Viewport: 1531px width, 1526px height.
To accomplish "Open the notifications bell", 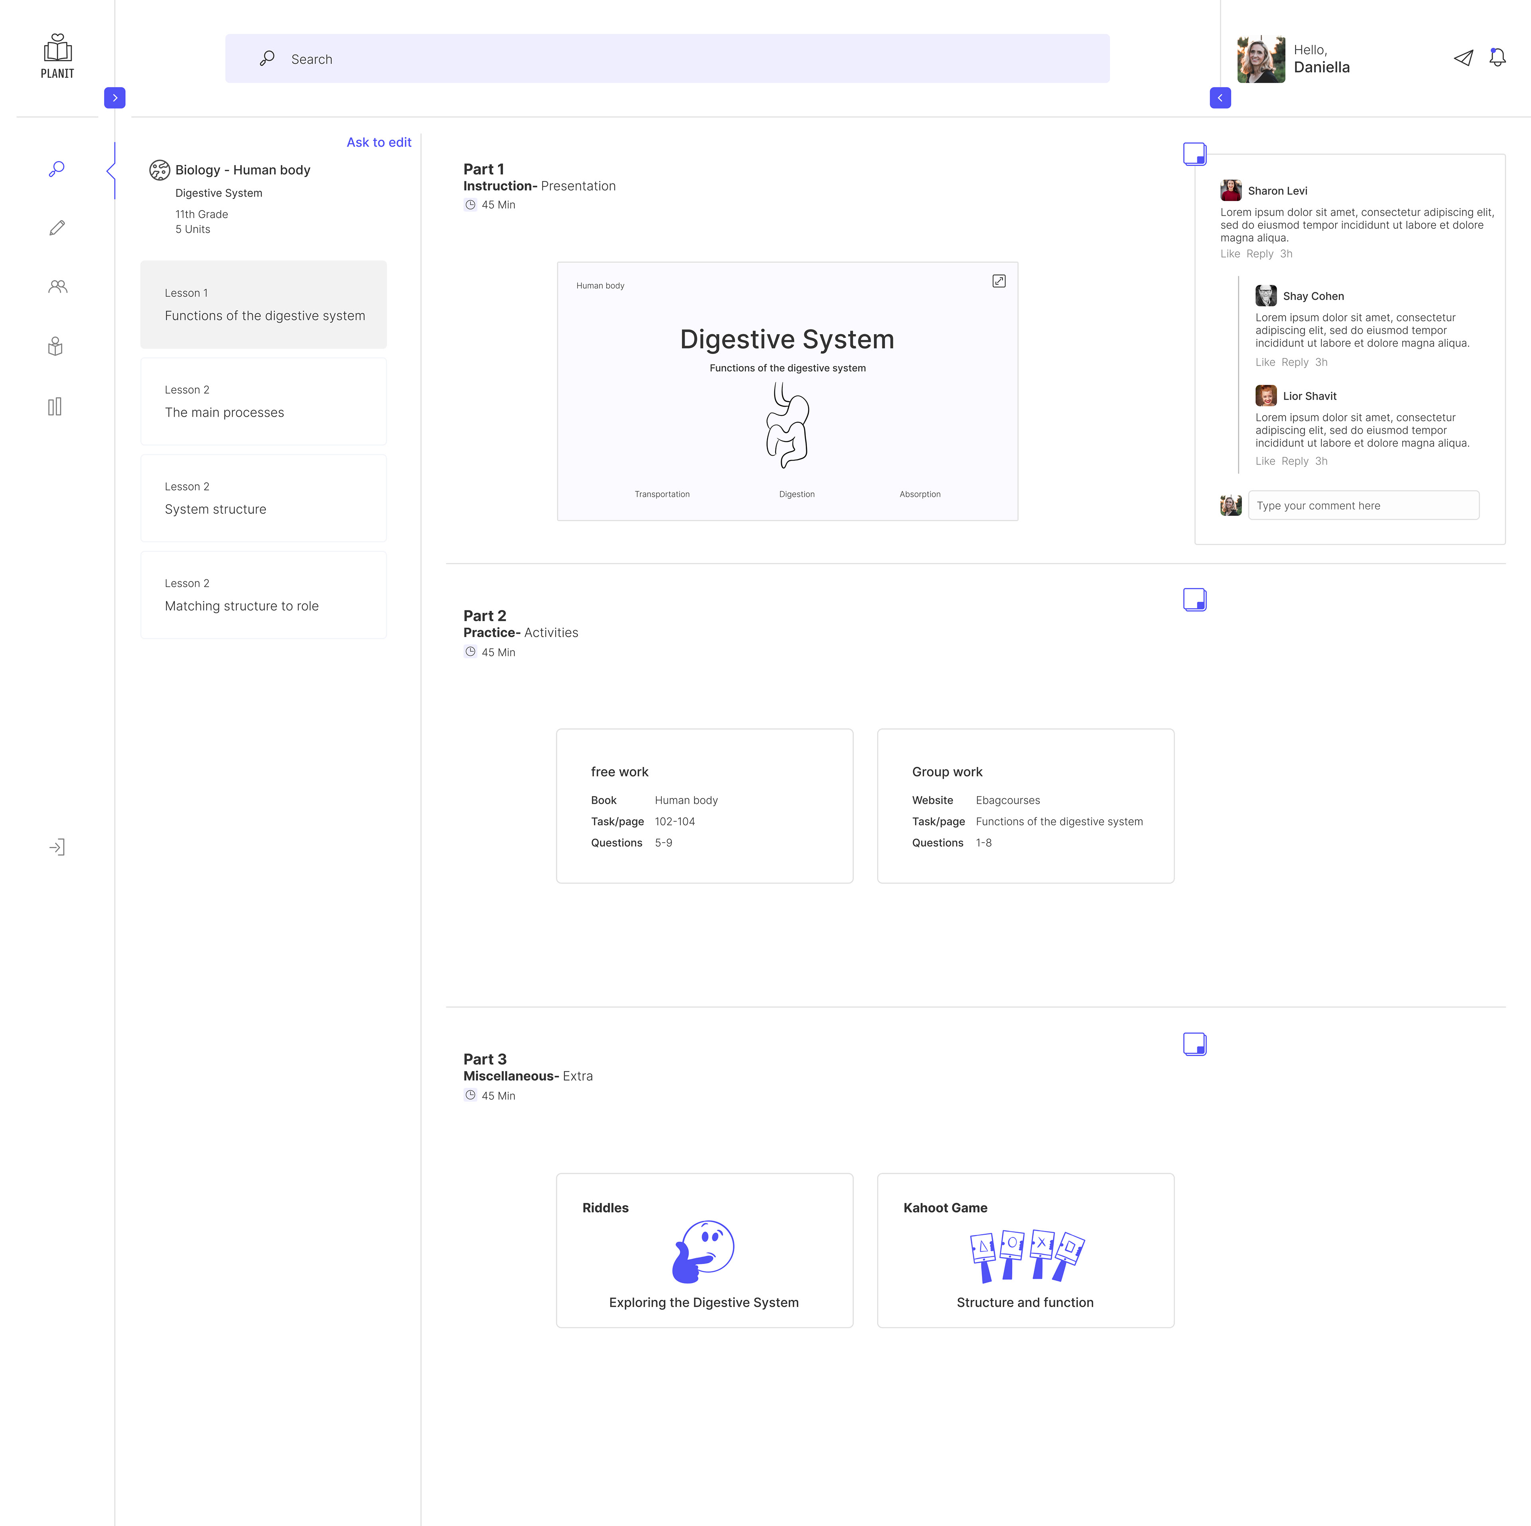I will point(1497,58).
